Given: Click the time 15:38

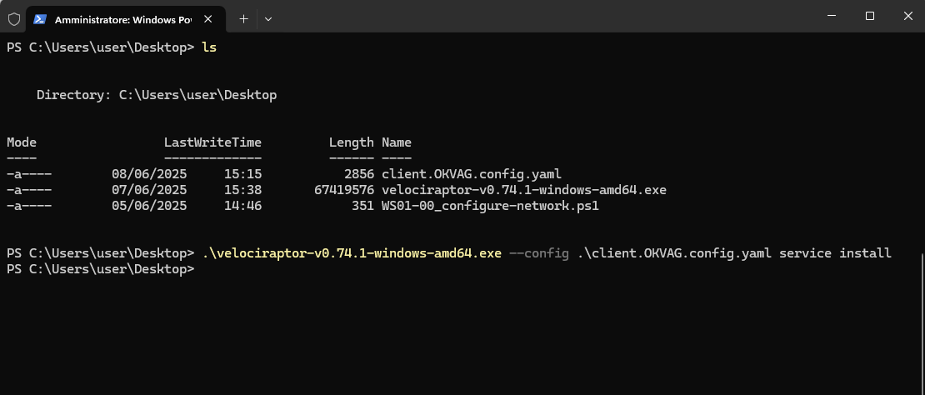Looking at the screenshot, I should point(242,190).
